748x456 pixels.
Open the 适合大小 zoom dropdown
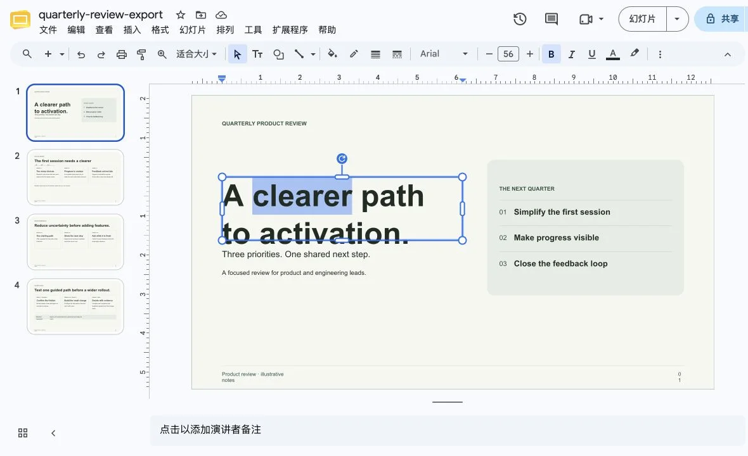point(197,54)
